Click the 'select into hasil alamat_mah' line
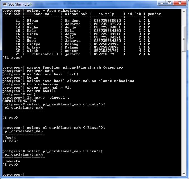This screenshot has height=179, width=189. [x=68, y=81]
